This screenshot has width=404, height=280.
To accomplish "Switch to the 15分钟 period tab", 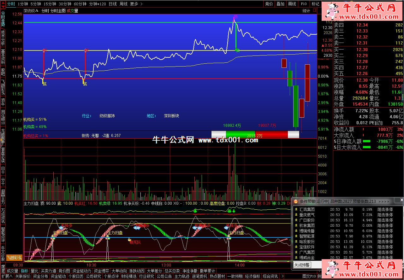I will pos(50,4).
